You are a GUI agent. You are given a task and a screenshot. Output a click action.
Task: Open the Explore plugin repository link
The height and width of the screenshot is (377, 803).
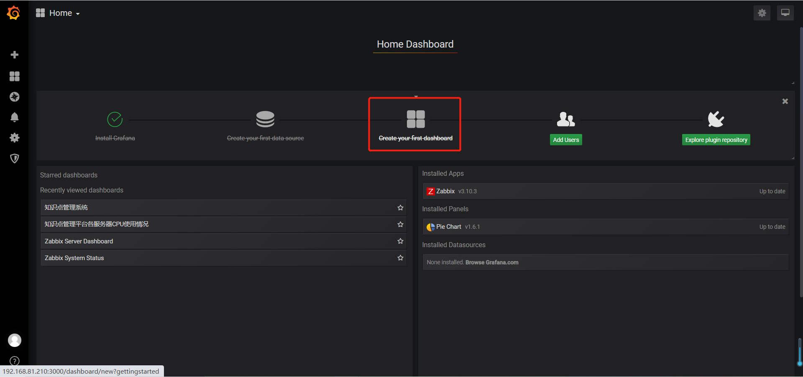pos(716,139)
